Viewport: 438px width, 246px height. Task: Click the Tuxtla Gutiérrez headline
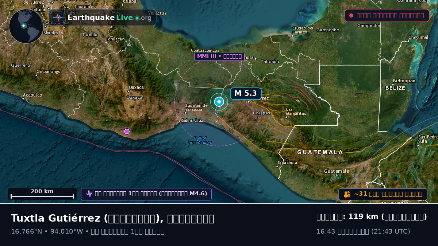(112, 218)
